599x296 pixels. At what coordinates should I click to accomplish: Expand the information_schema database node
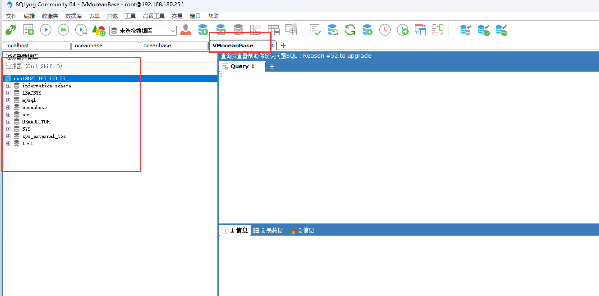click(8, 86)
